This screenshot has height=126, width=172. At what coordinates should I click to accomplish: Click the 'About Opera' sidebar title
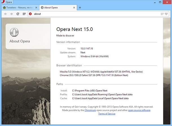[x=20, y=41]
